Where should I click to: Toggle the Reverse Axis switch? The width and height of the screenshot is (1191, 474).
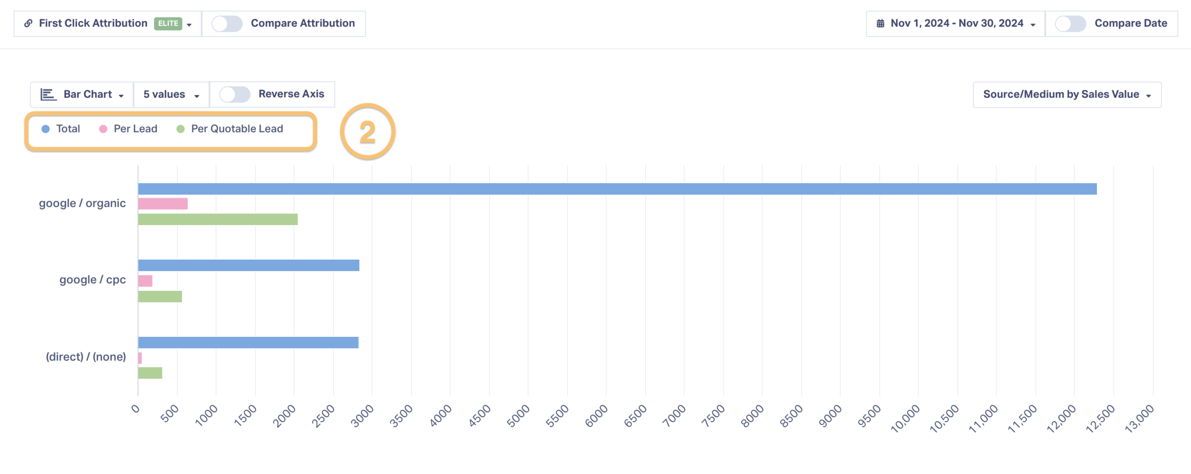235,94
